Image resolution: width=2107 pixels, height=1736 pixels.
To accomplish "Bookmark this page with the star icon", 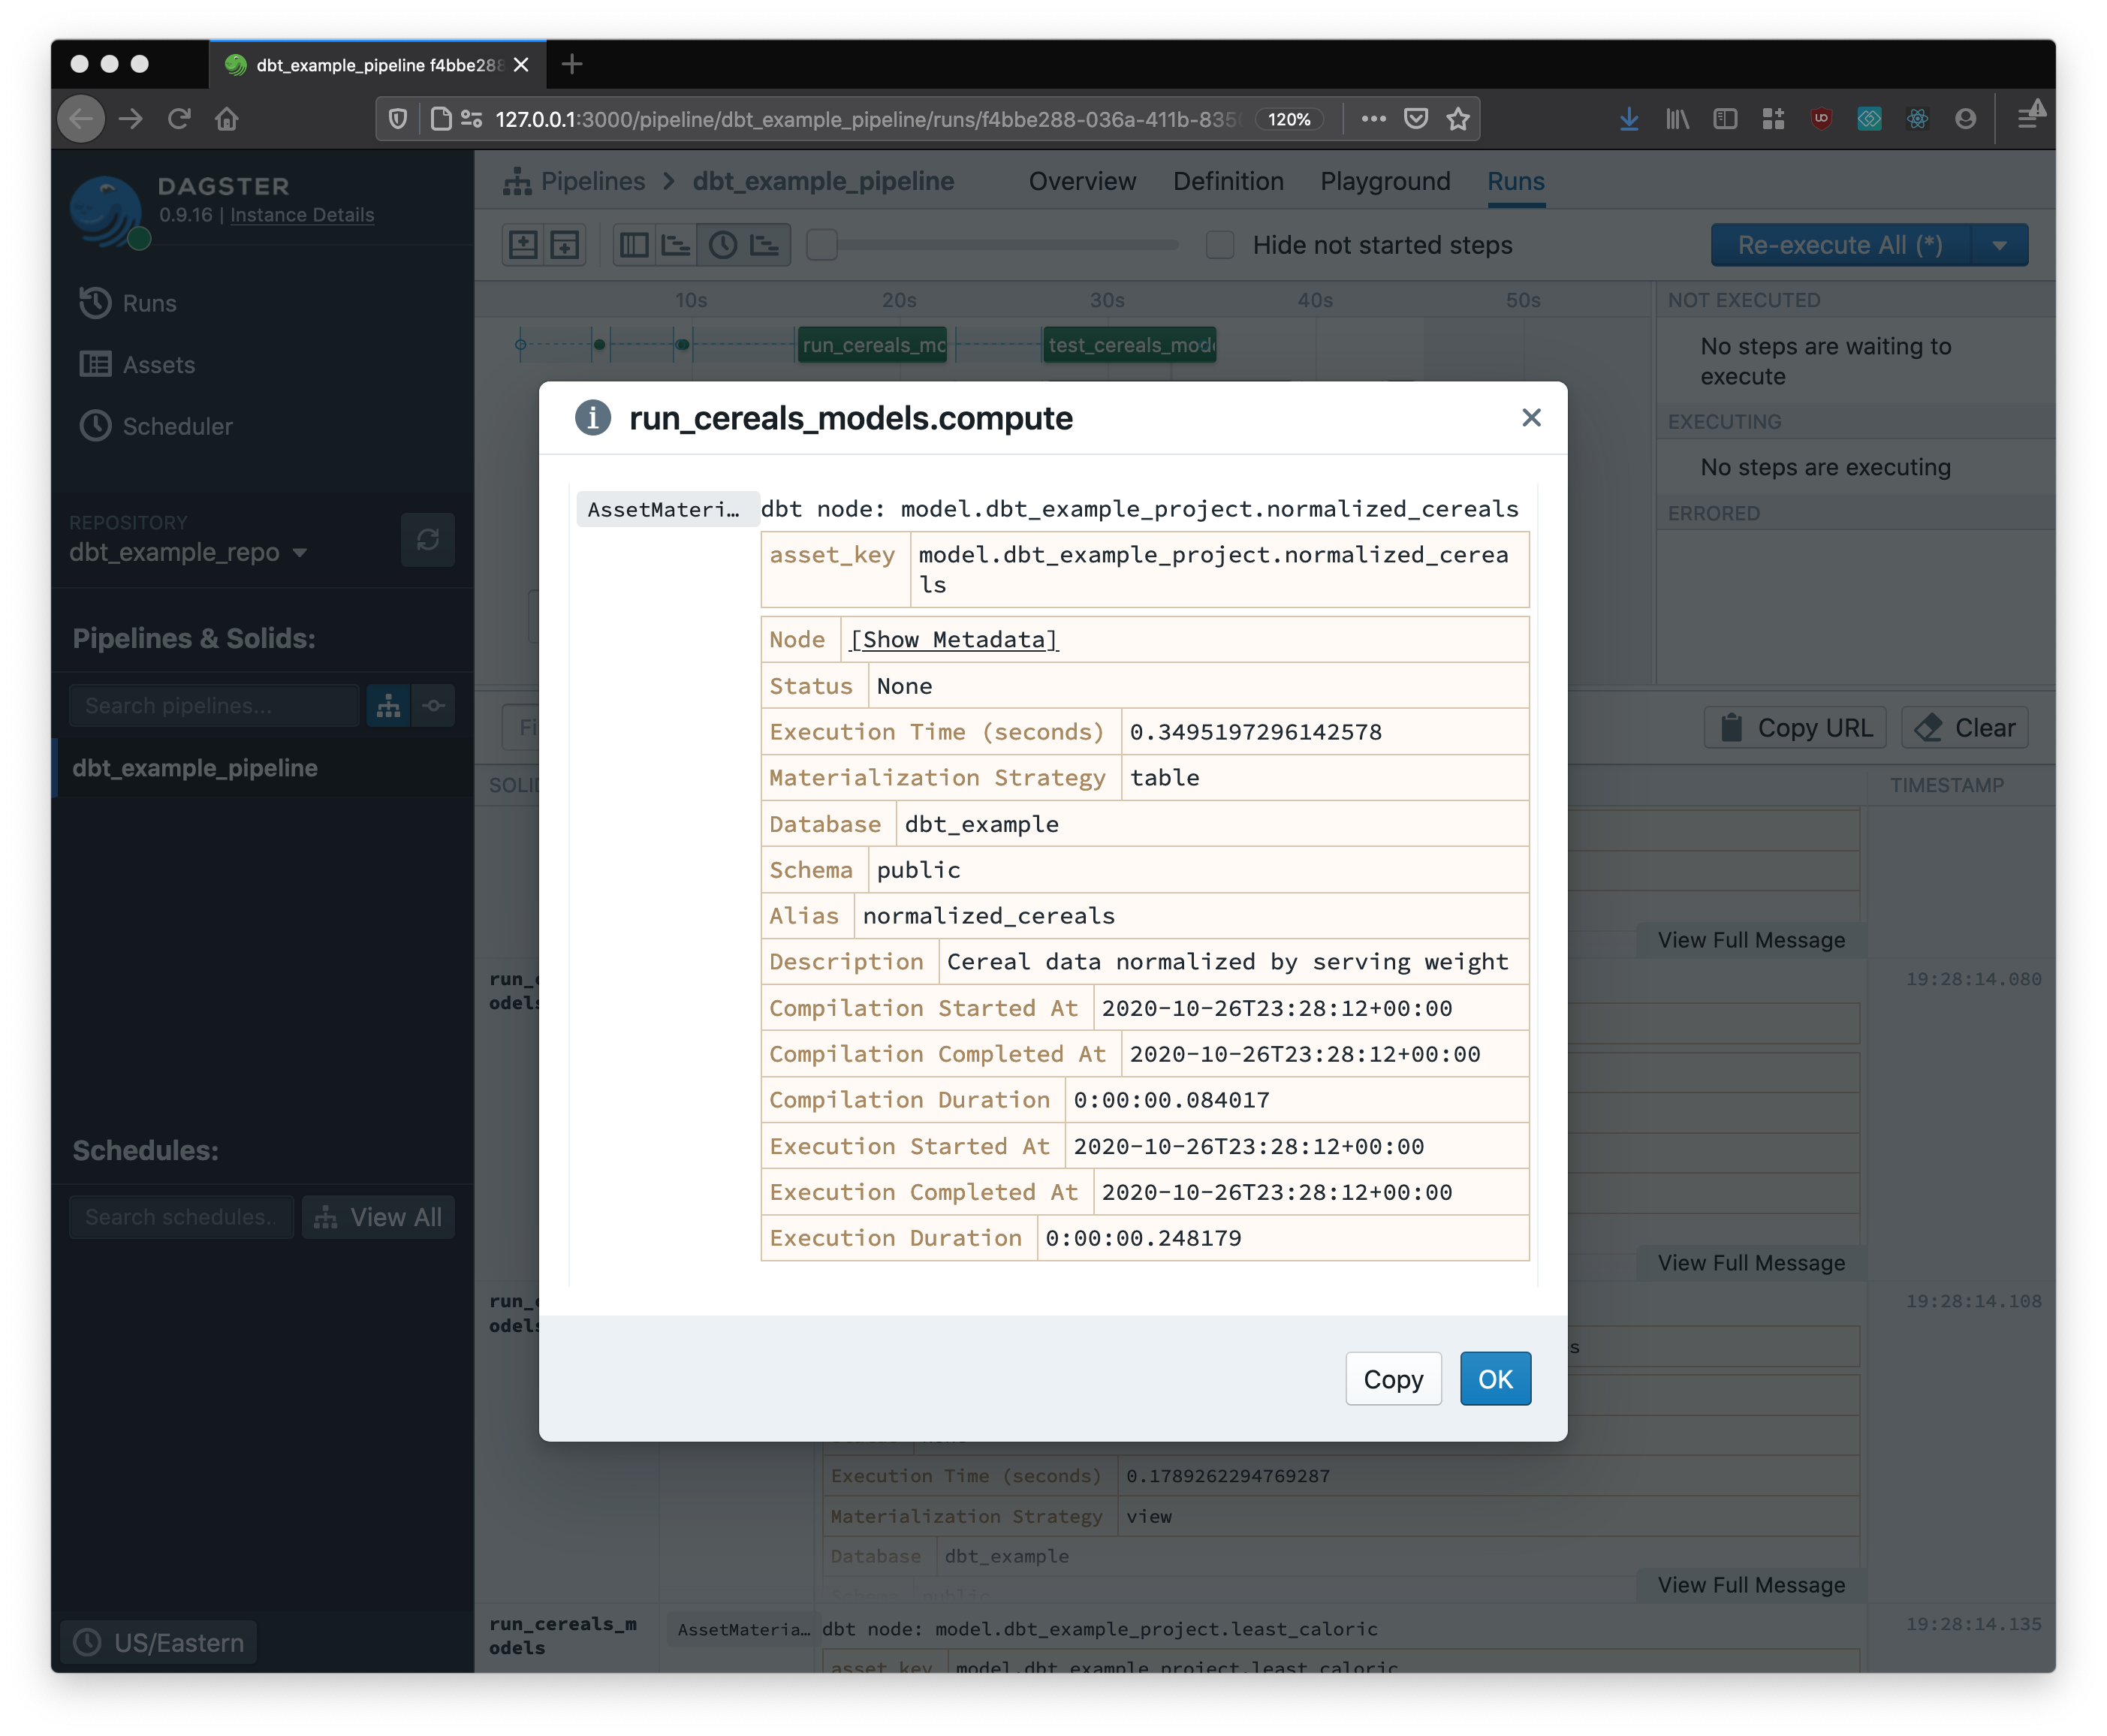I will click(x=1457, y=119).
